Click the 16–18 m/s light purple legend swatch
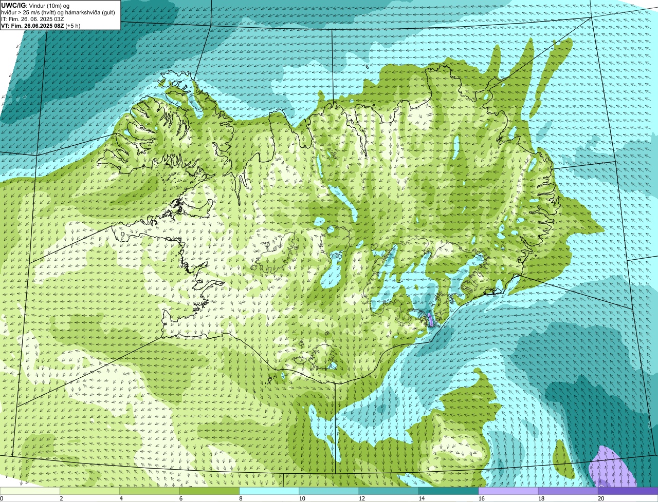The width and height of the screenshot is (658, 502). (508, 491)
